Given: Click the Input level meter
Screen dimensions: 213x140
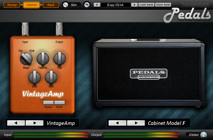Looking at the screenshot, I should click(51, 135).
